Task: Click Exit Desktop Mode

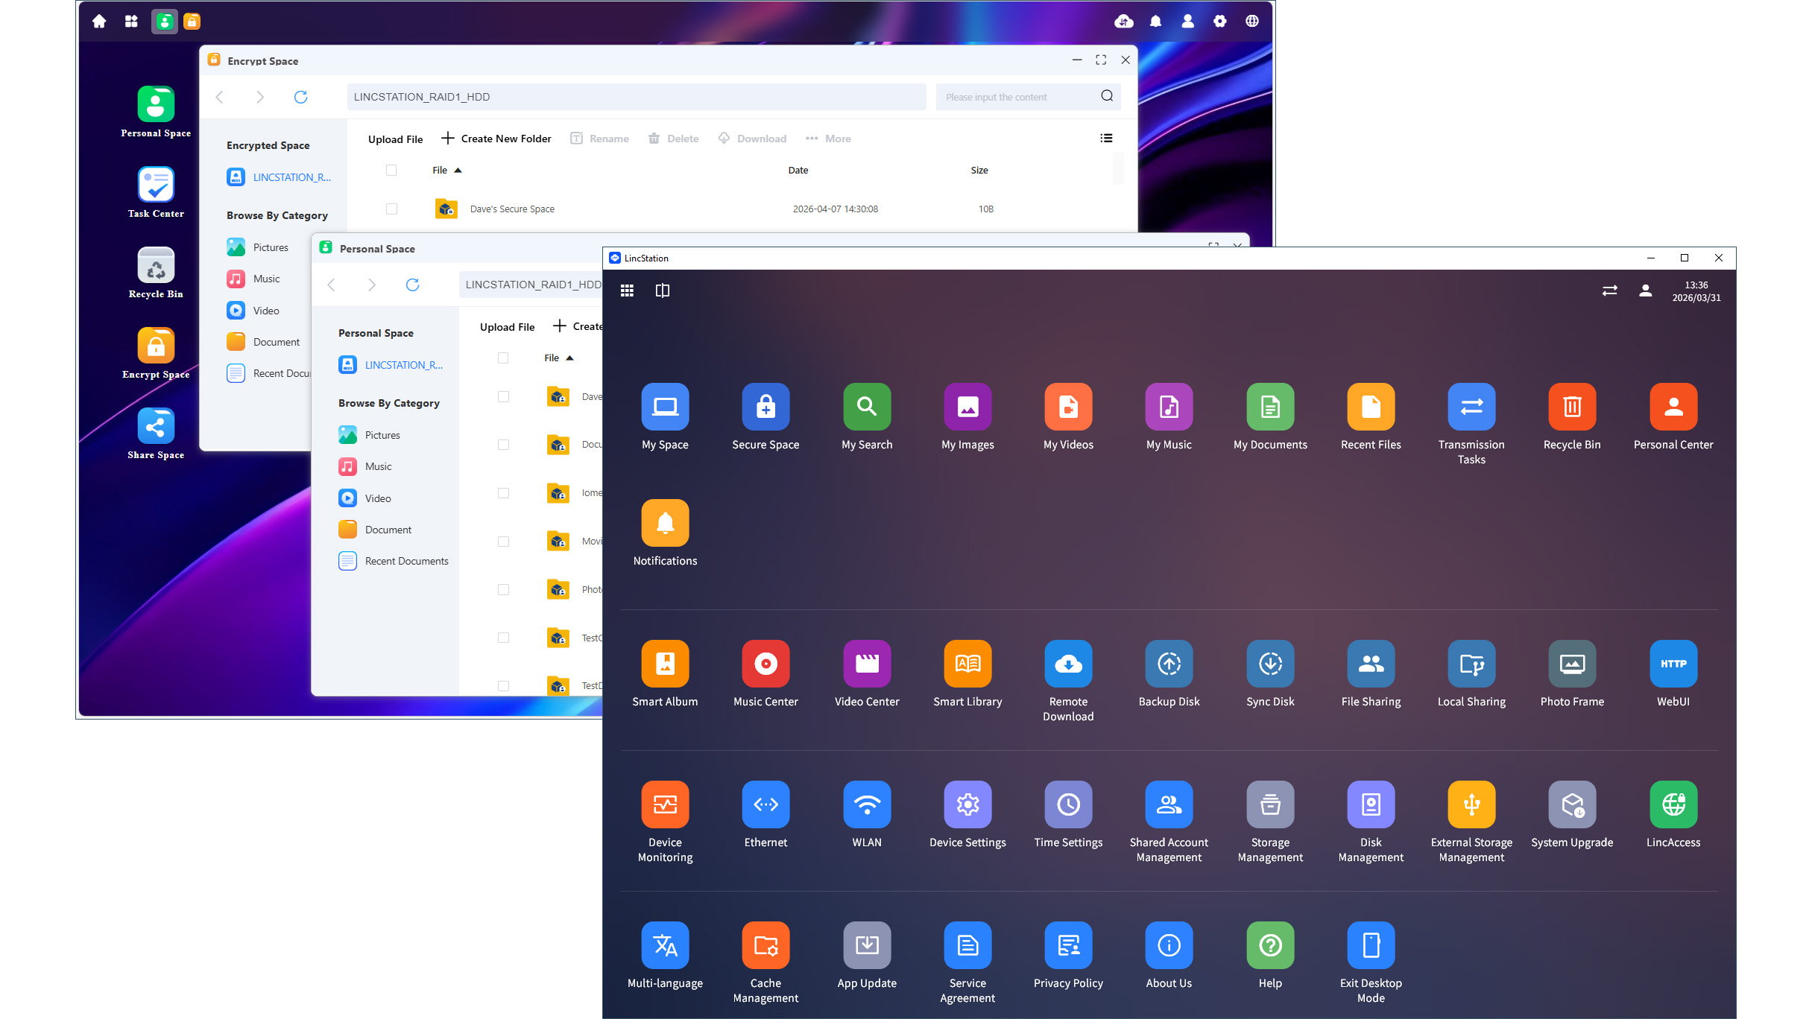Action: click(1371, 945)
